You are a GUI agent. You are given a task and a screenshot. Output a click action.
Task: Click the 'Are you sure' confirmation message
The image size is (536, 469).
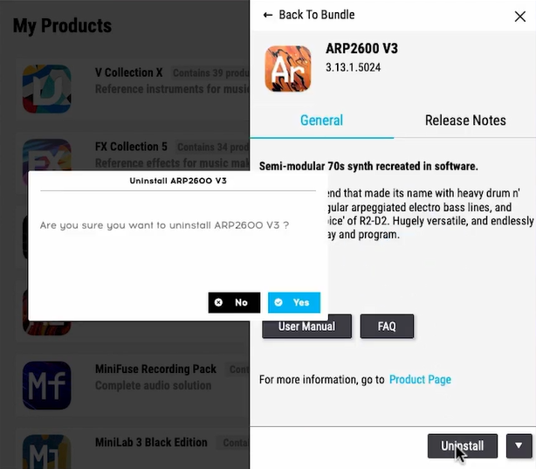pos(164,225)
